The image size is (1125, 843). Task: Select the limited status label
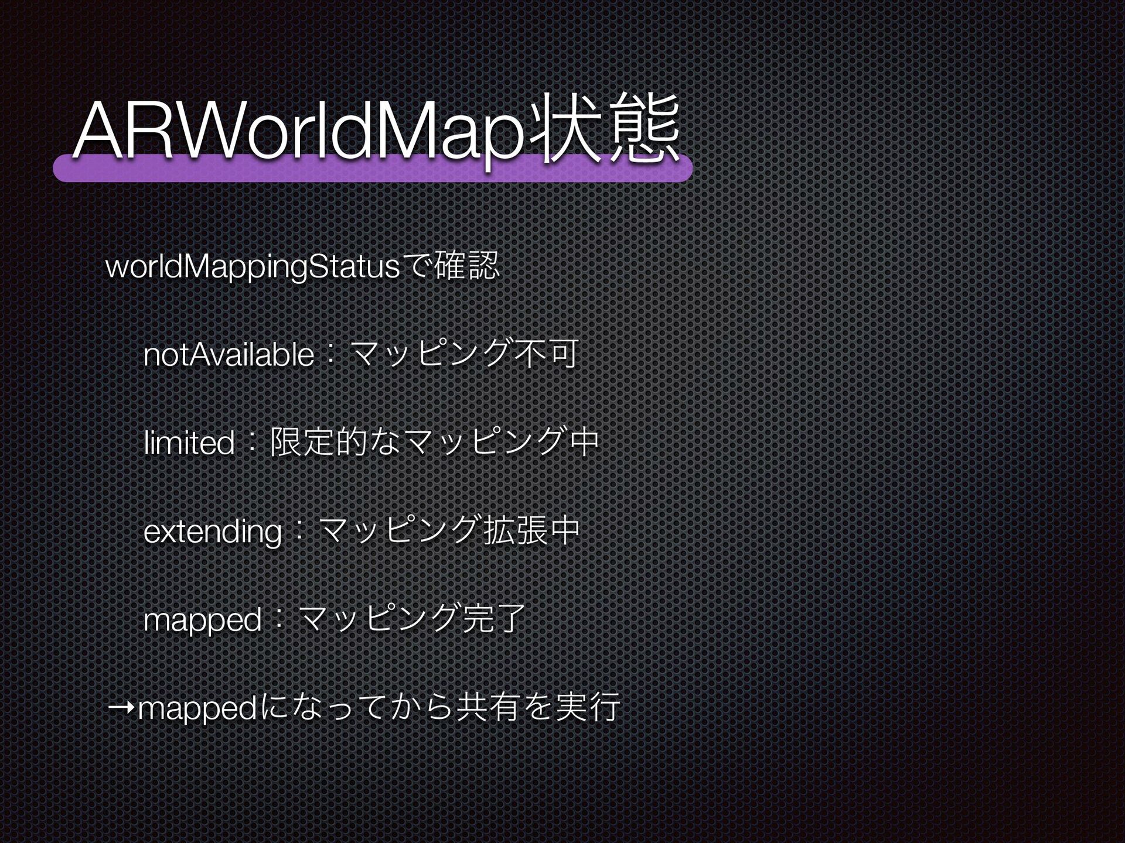pos(189,443)
